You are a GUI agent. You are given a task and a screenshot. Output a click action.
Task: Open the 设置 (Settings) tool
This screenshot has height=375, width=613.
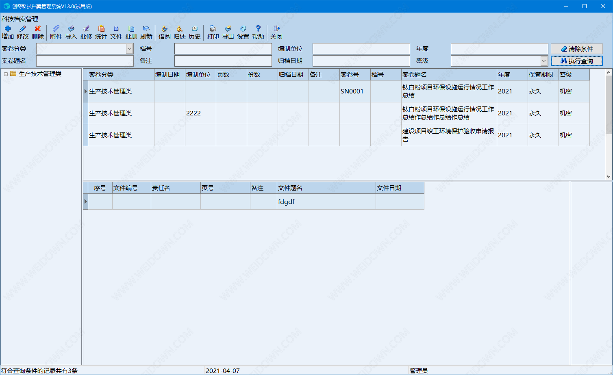pos(243,32)
